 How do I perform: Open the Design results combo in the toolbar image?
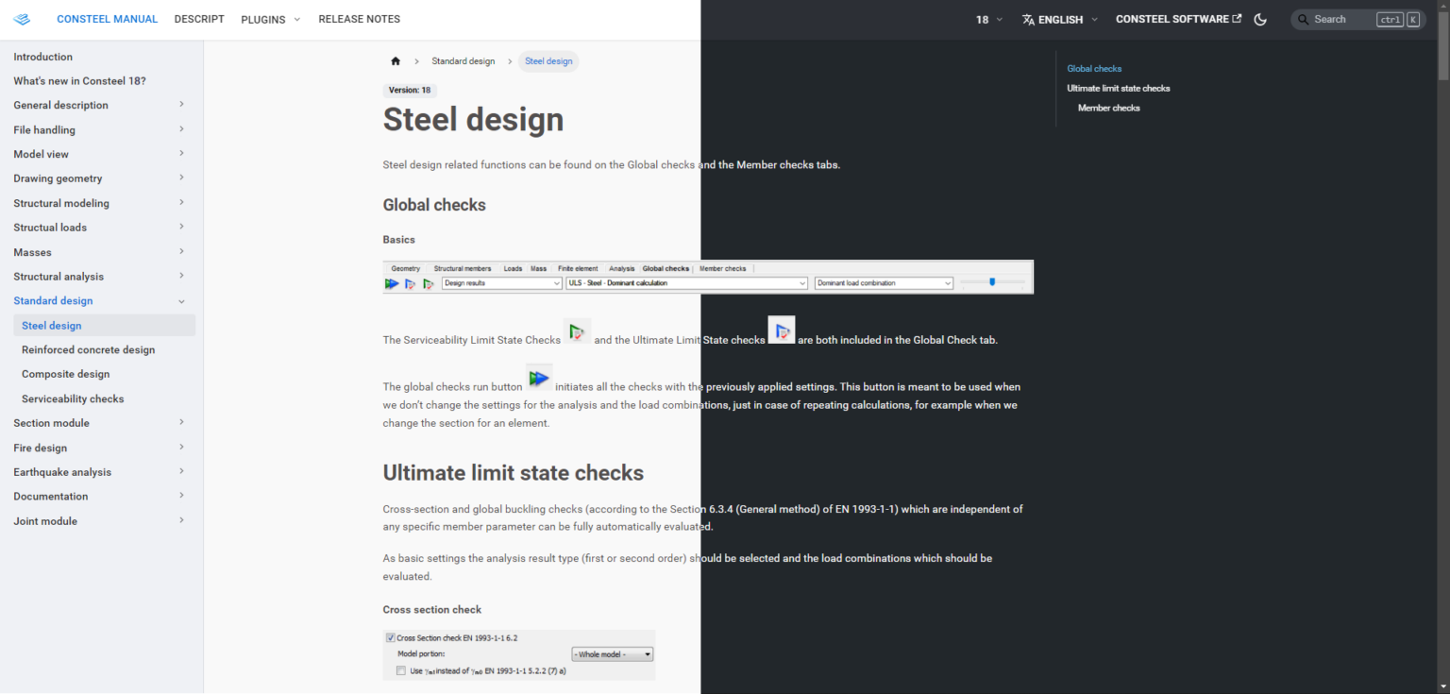[502, 283]
